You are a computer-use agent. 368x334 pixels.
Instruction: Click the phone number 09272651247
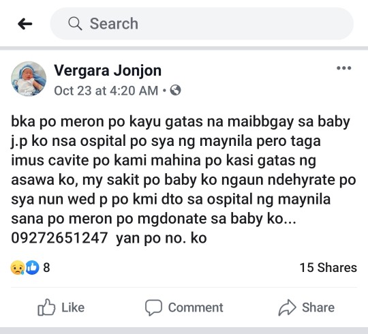[59, 238]
